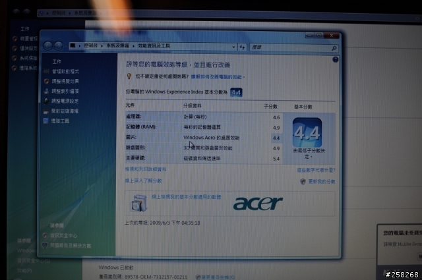
Task: Expand the arrow after 控制台 in the breadcrumb
Action: click(102, 45)
